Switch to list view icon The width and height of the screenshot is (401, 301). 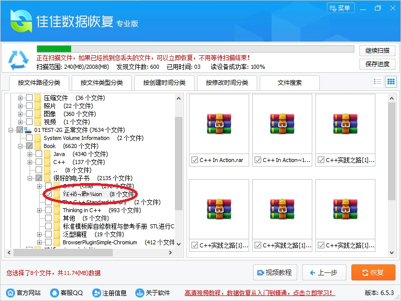pos(378,82)
